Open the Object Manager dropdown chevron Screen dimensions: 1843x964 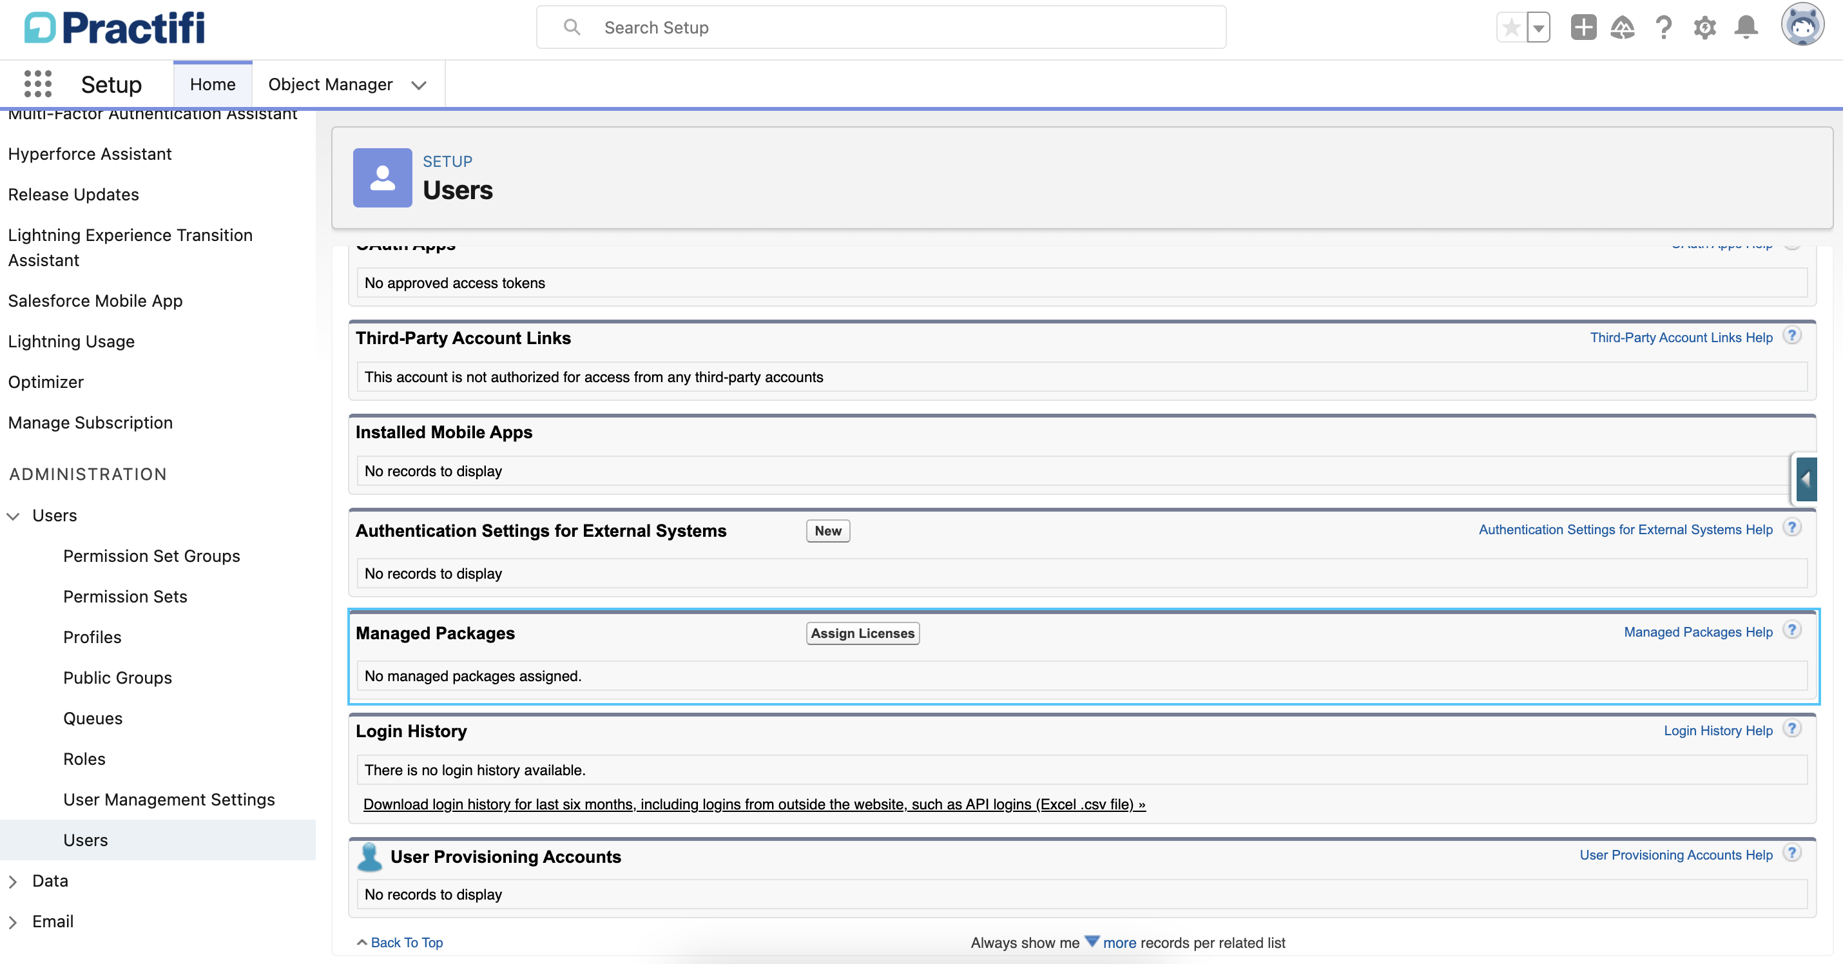418,85
